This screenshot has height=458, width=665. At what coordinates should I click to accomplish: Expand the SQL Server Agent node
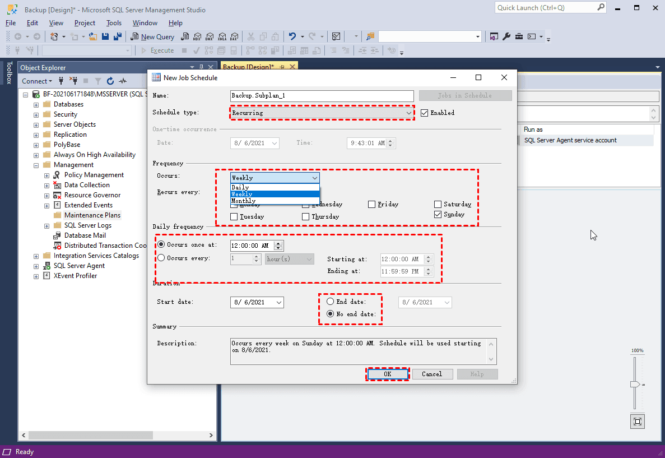[x=36, y=266]
